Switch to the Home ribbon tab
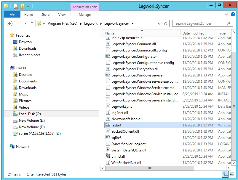Image resolution: width=238 pixels, height=180 pixels. pyautogui.click(x=28, y=15)
